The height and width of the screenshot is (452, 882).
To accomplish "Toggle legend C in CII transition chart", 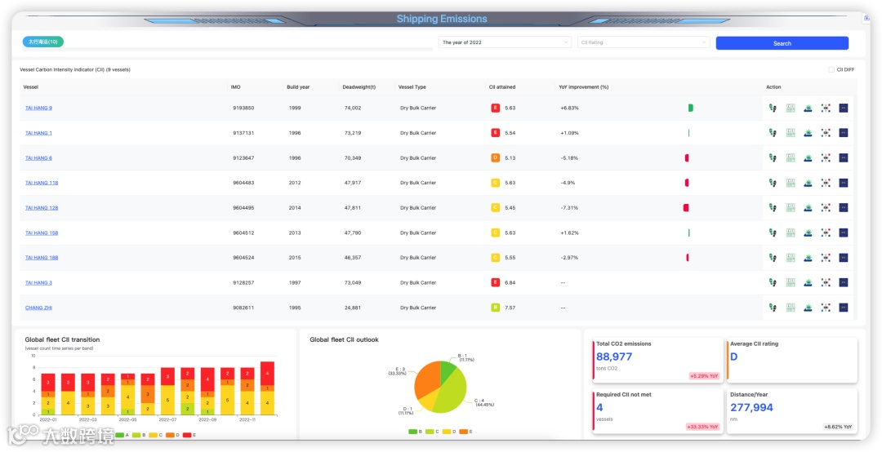I will [156, 435].
